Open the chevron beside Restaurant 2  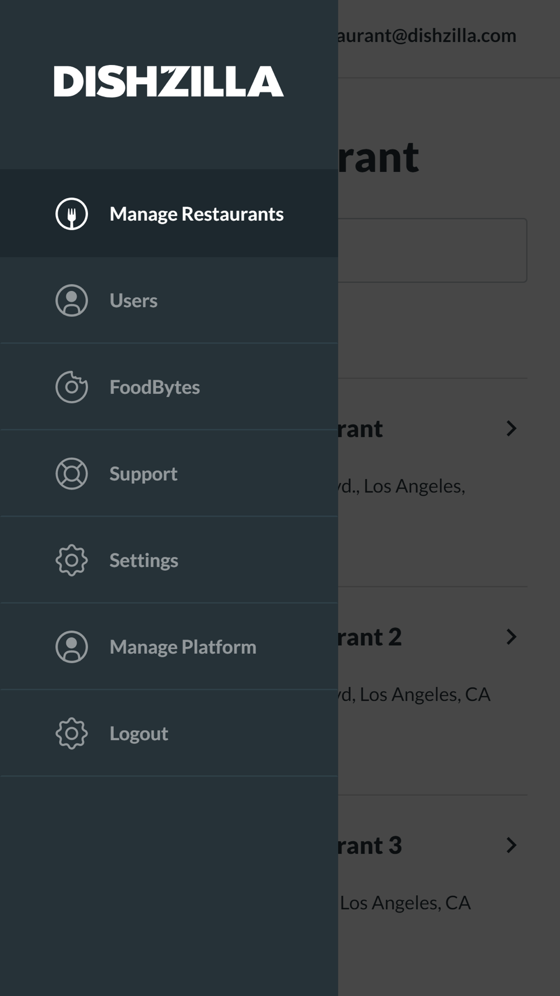(511, 637)
